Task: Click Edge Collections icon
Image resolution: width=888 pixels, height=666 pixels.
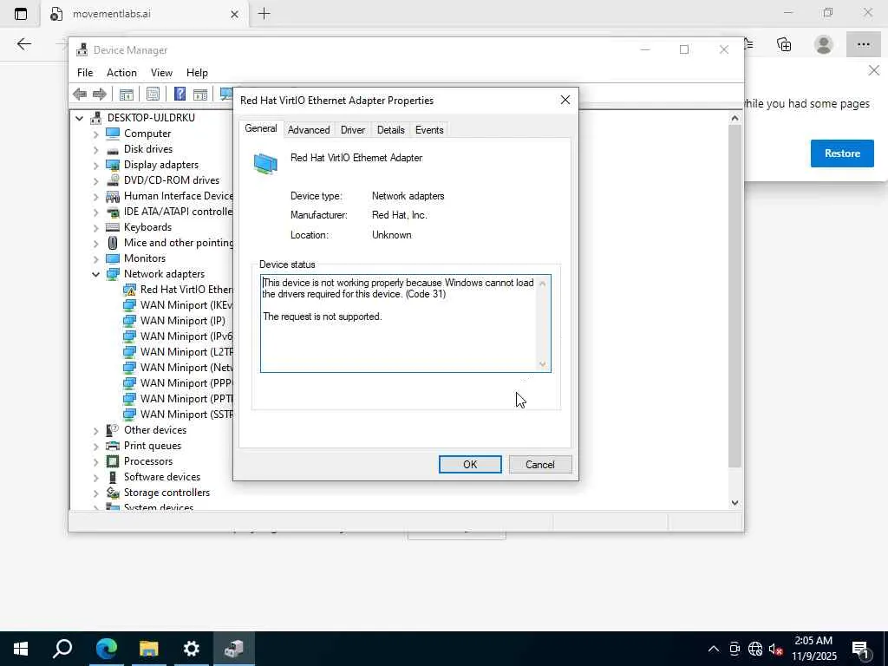Action: [x=784, y=44]
